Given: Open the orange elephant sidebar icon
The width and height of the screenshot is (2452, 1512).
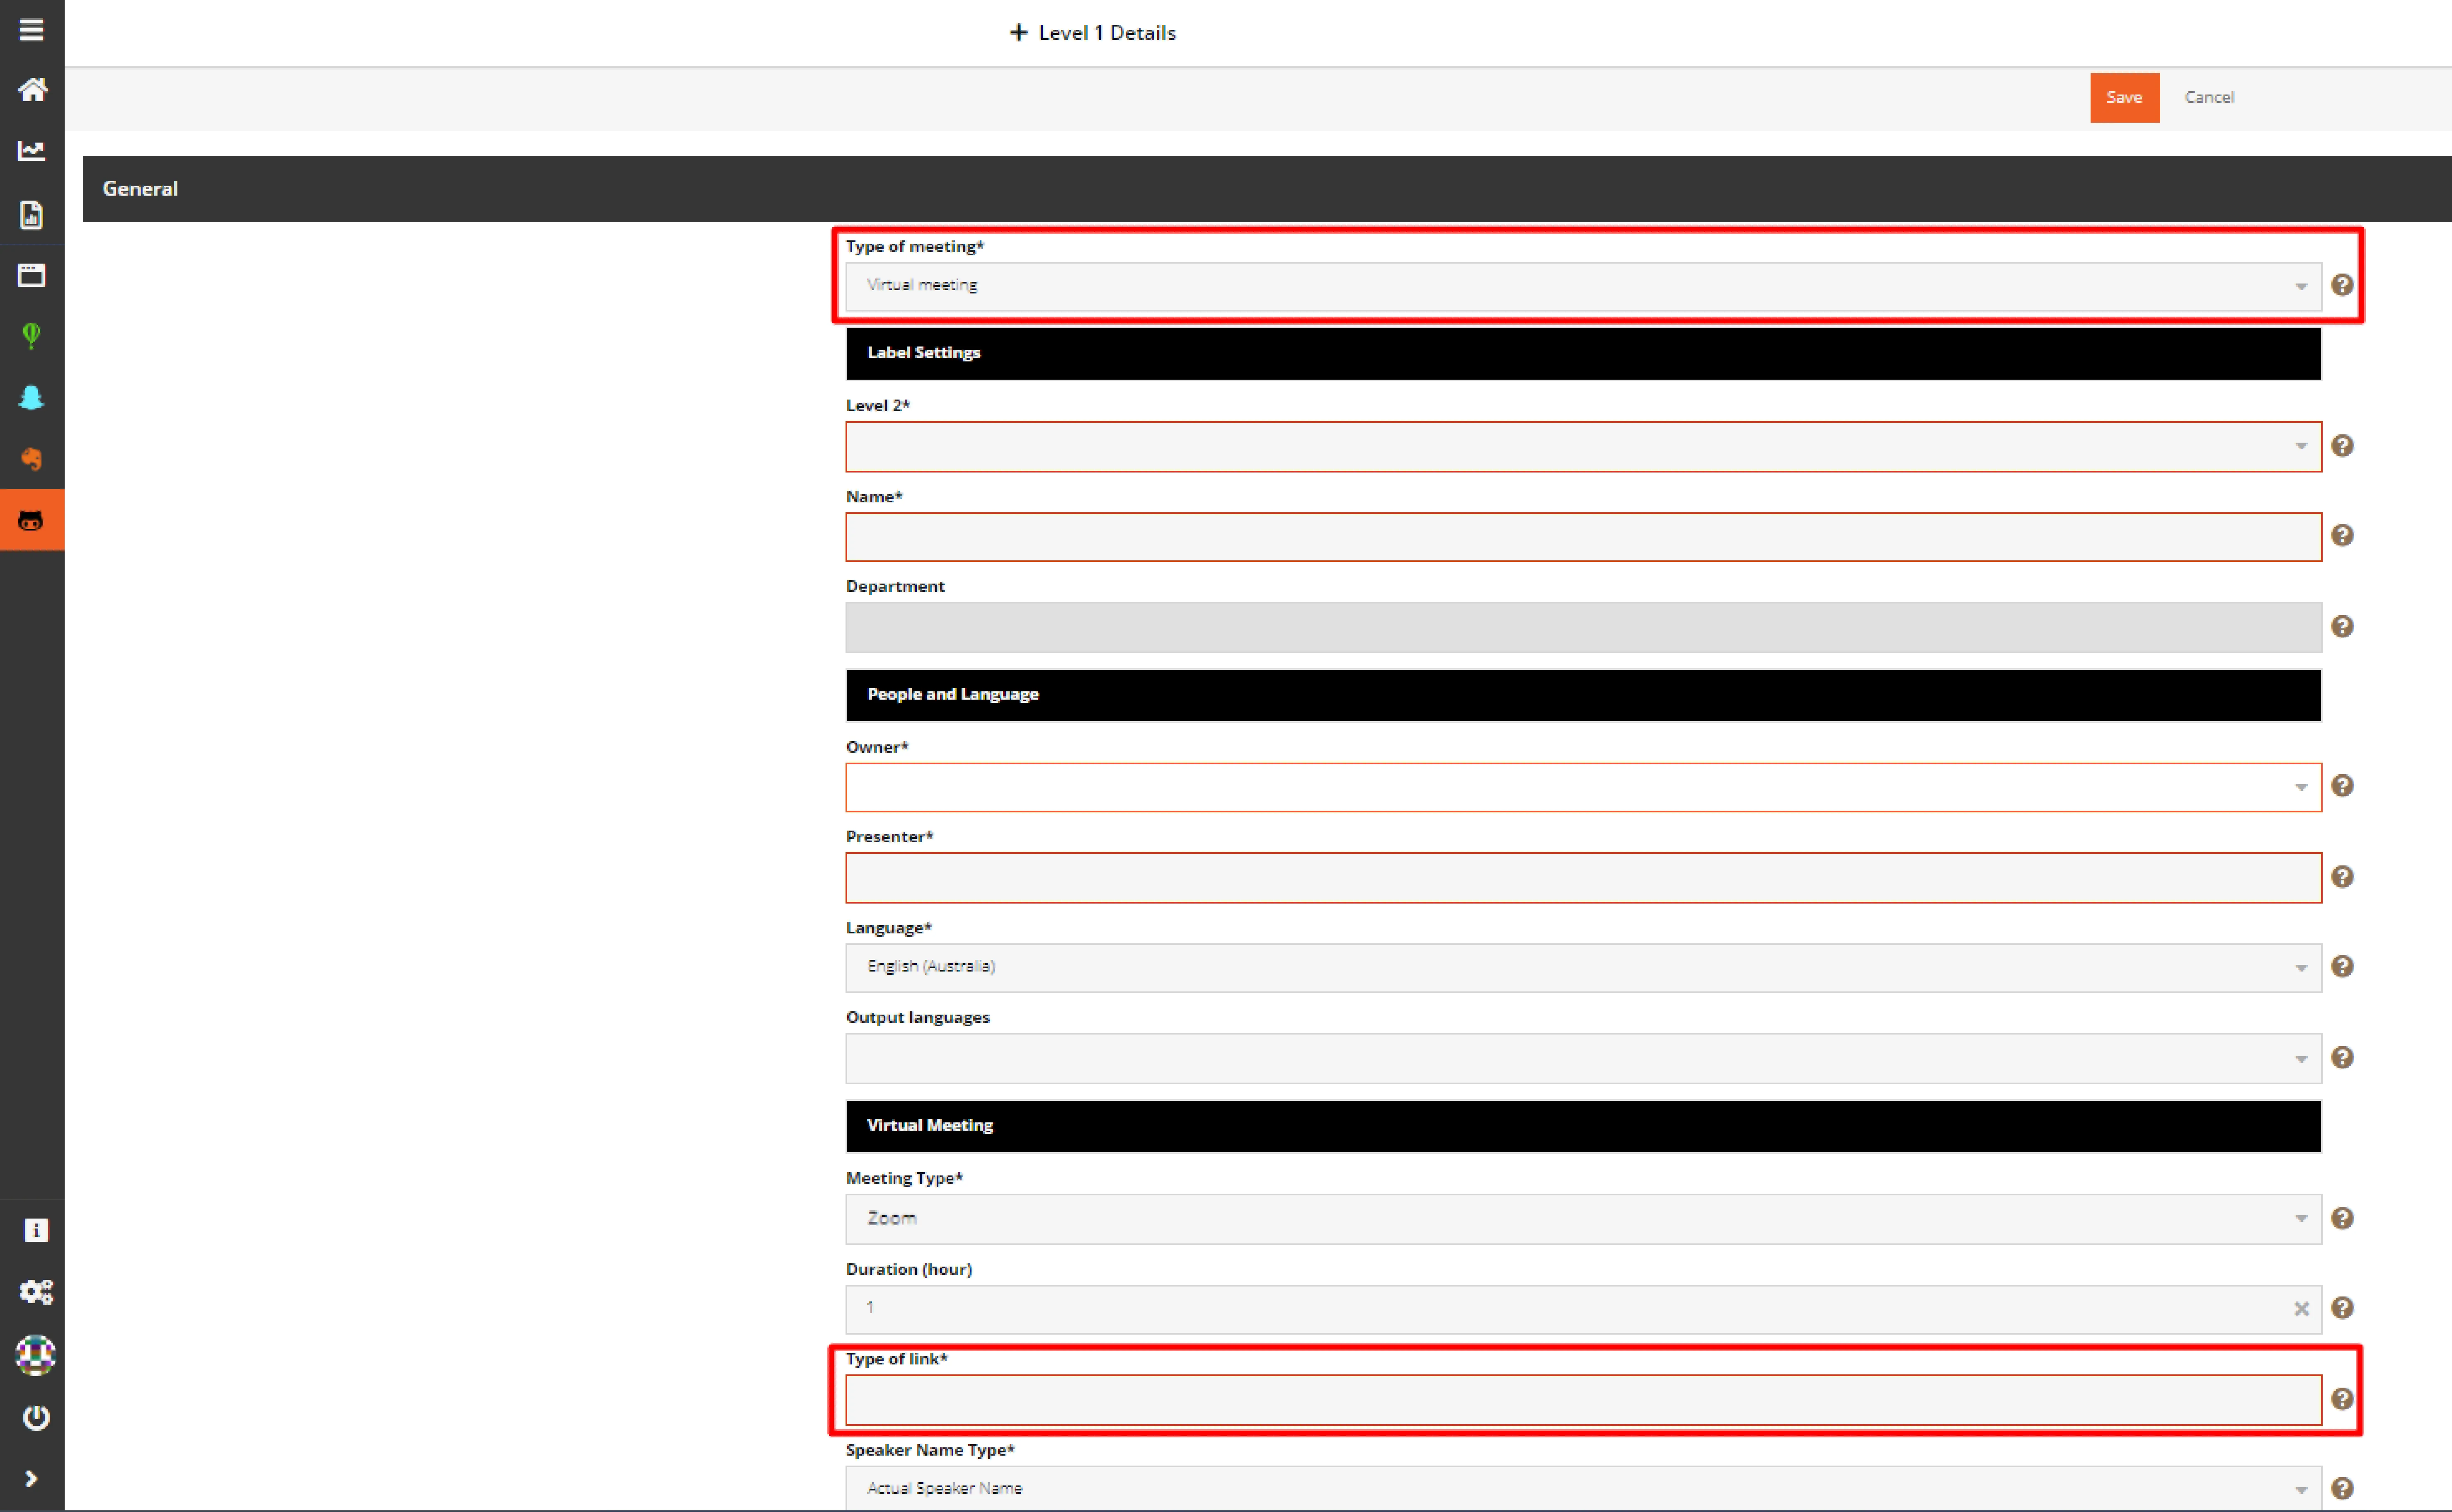Looking at the screenshot, I should click(x=32, y=459).
